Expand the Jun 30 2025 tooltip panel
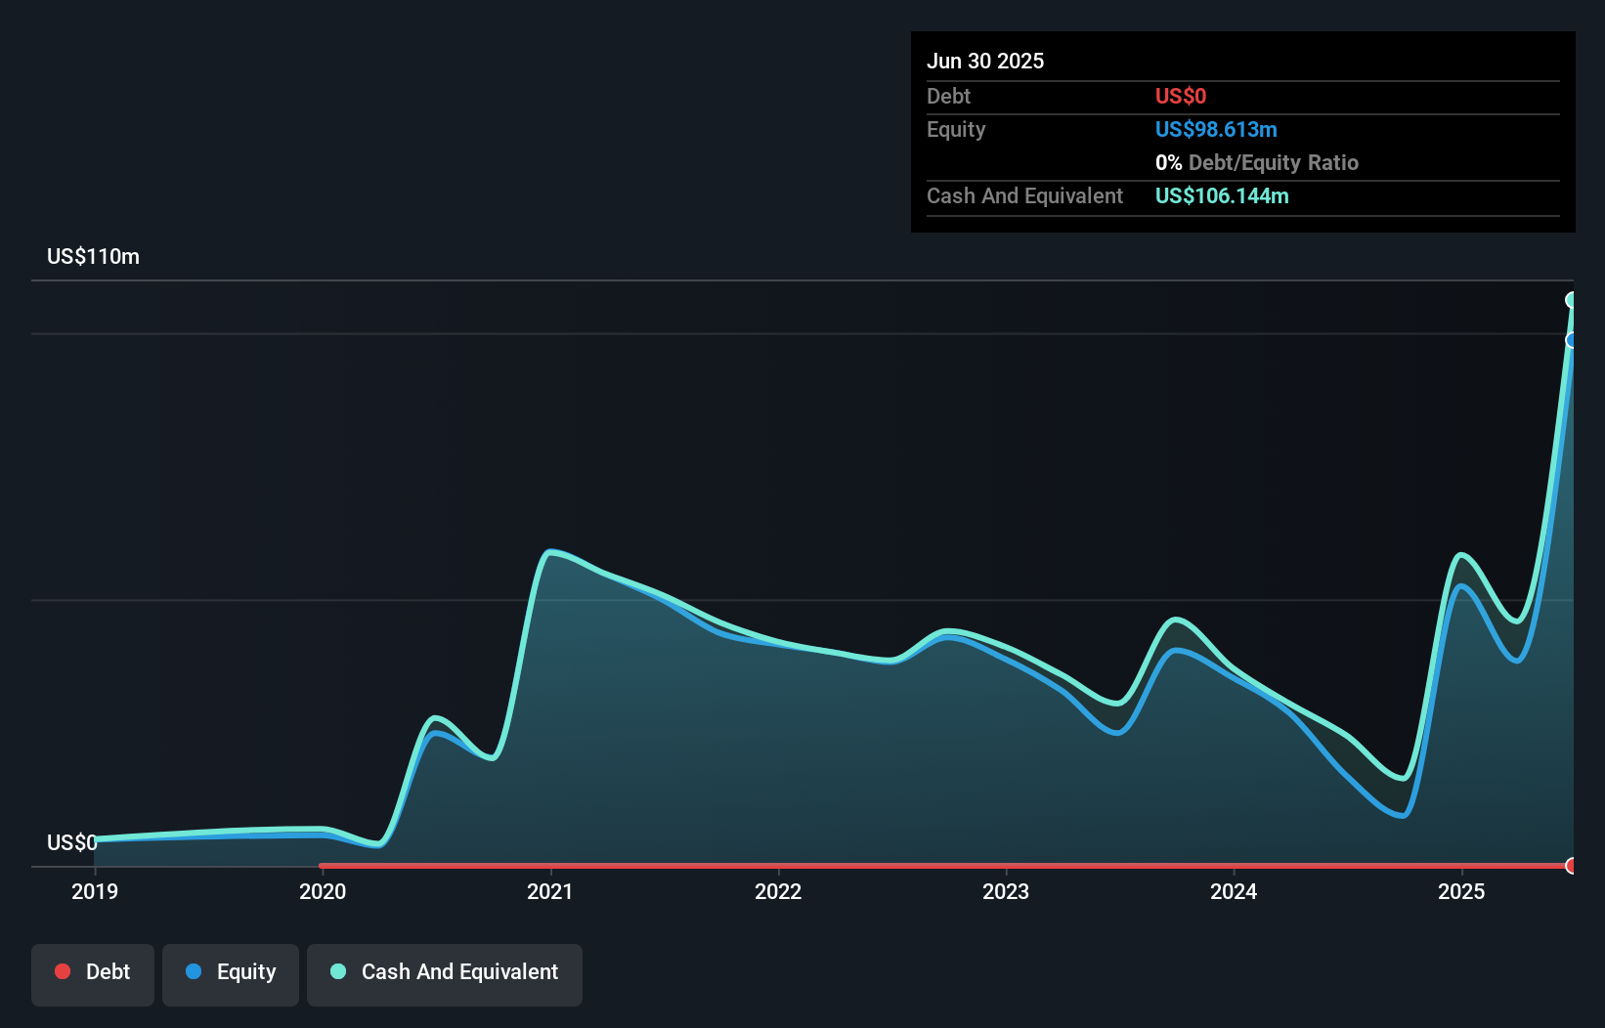Viewport: 1605px width, 1028px height. tap(985, 61)
